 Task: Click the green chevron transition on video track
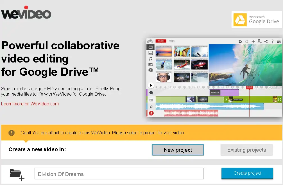point(226,99)
